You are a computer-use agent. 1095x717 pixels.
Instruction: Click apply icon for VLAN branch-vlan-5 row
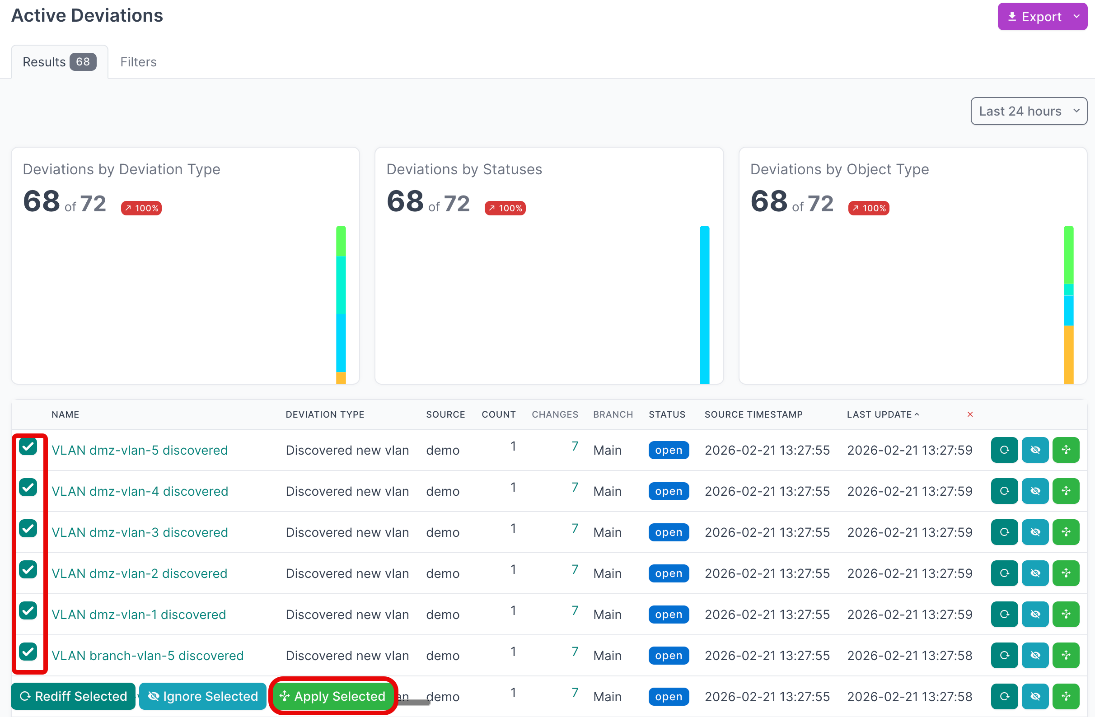(x=1066, y=655)
